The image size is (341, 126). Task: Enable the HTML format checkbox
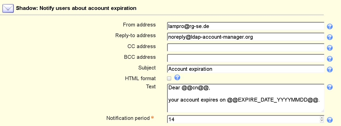(169, 78)
